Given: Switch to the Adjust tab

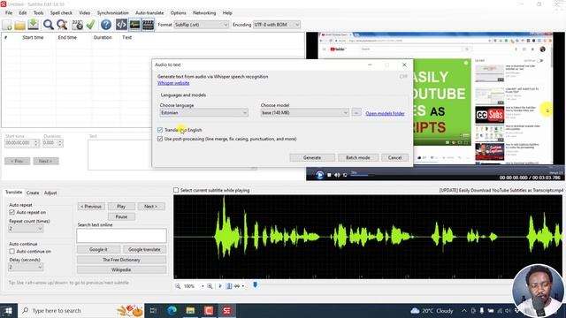Looking at the screenshot, I should point(50,193).
